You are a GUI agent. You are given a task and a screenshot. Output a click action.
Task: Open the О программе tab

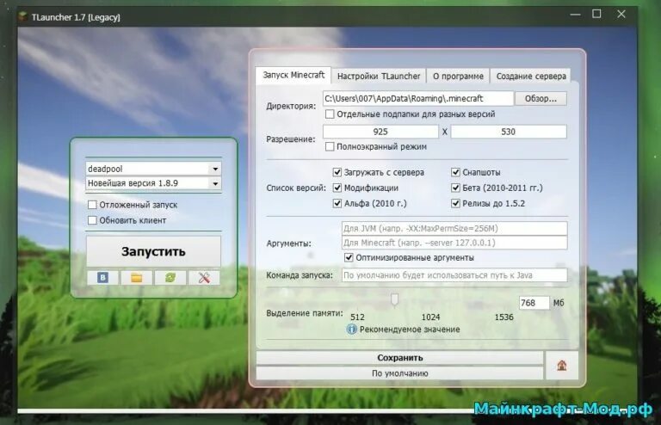coord(458,77)
